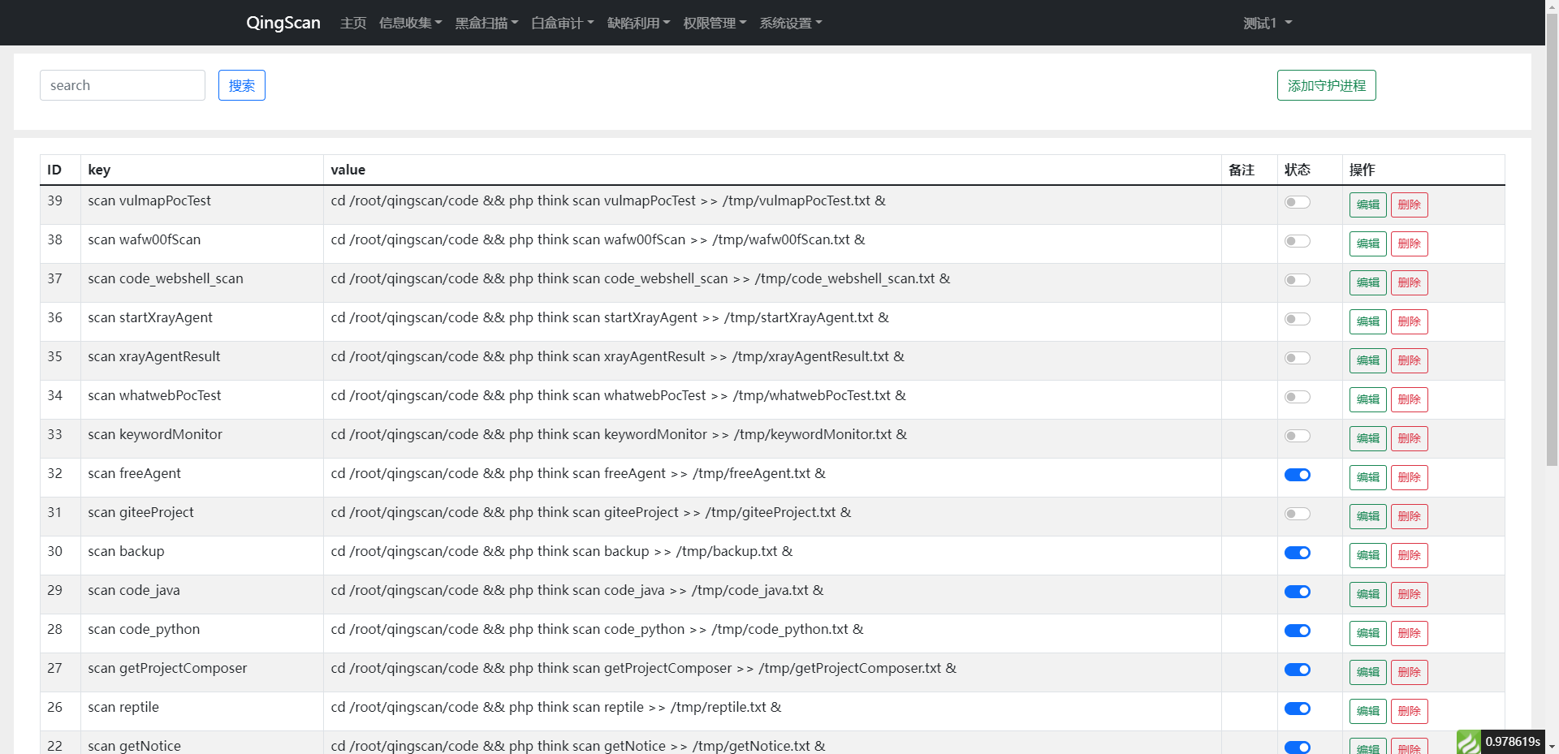Edit the scan backup row
This screenshot has width=1559, height=754.
(x=1368, y=555)
